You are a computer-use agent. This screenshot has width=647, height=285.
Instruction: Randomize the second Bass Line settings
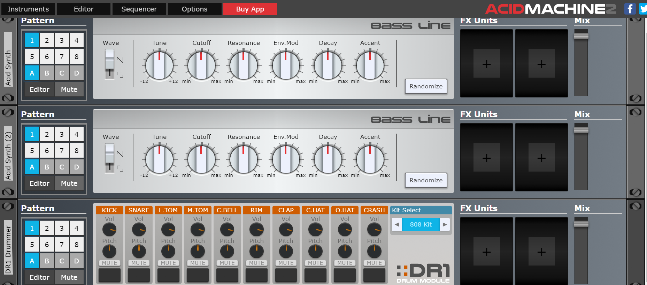426,180
